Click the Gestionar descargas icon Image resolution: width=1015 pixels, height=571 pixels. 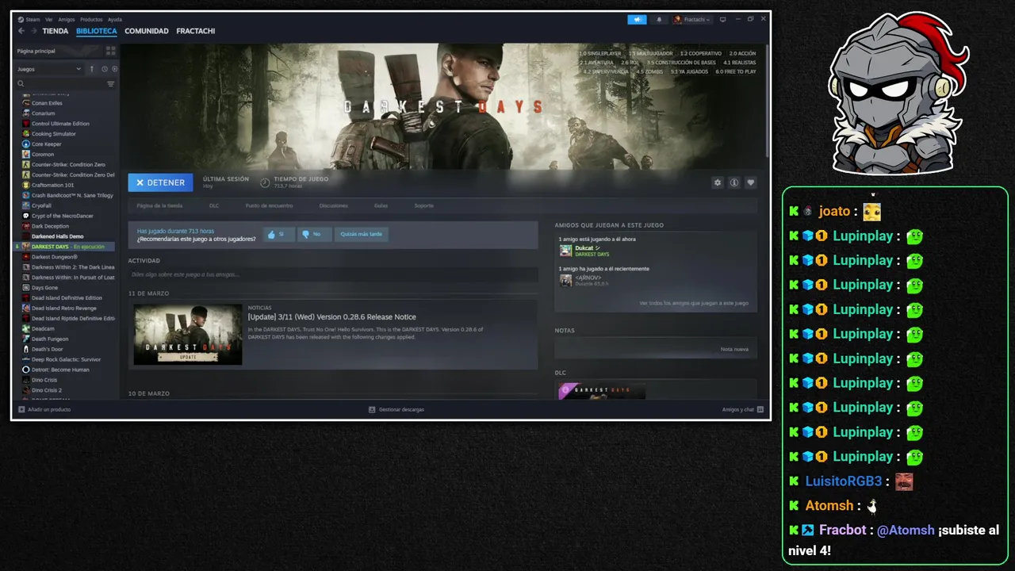[x=372, y=409]
